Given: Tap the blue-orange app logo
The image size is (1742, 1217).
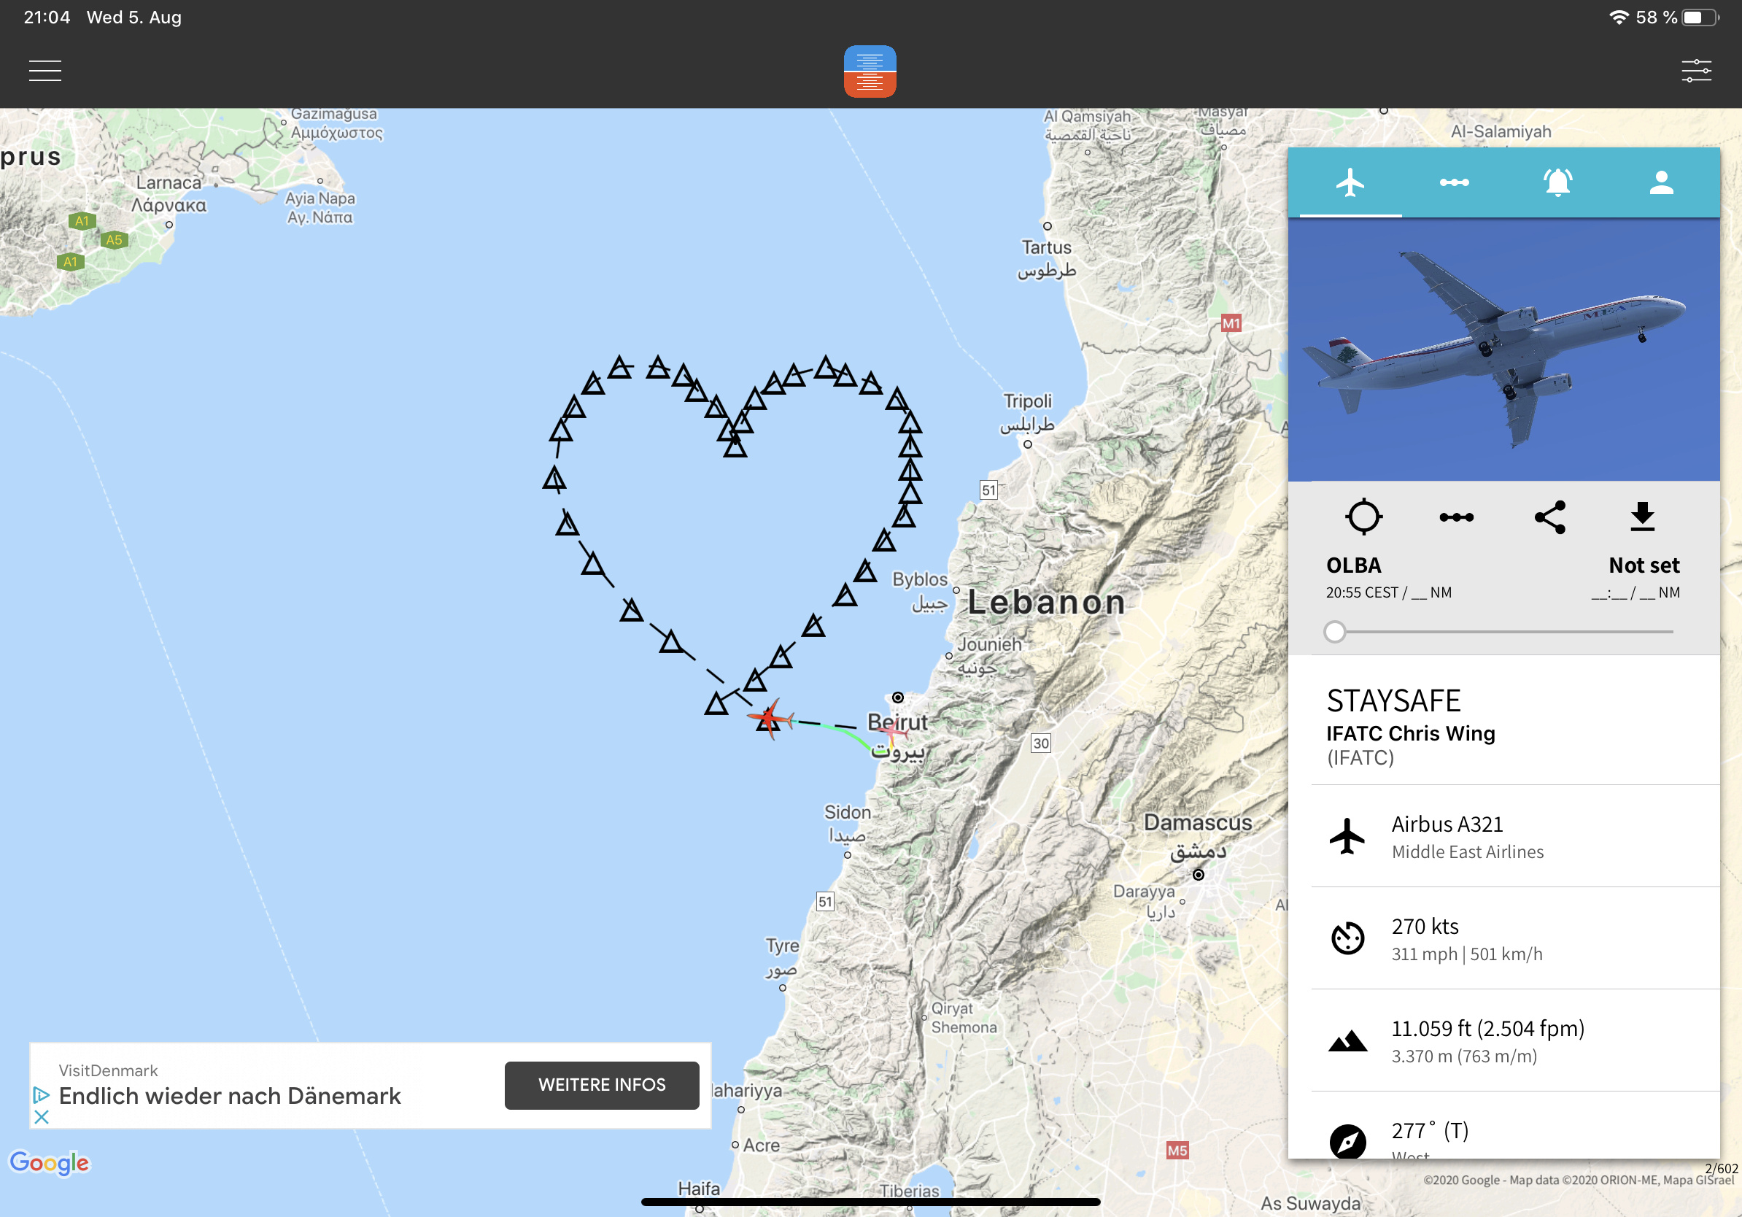Looking at the screenshot, I should point(870,72).
